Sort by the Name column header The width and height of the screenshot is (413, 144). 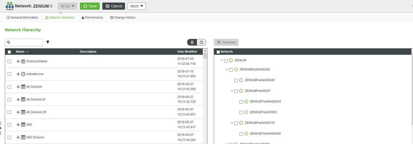pyautogui.click(x=22, y=52)
